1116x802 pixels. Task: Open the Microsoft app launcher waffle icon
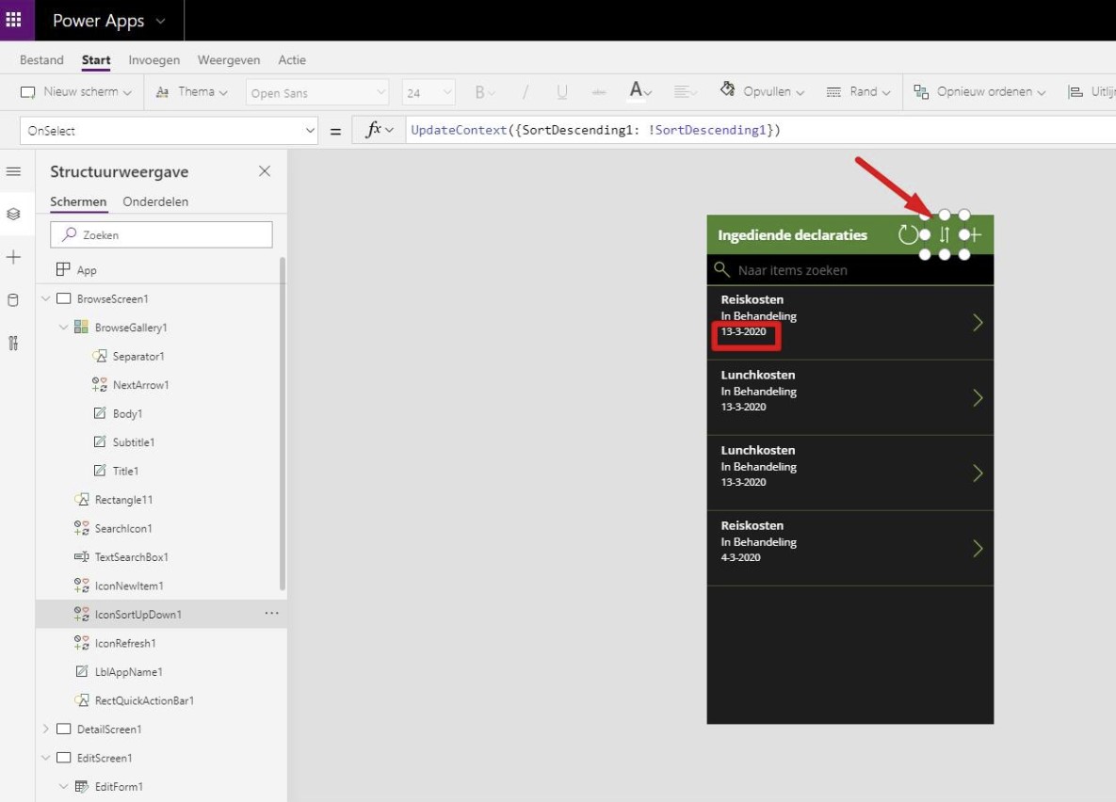13,20
